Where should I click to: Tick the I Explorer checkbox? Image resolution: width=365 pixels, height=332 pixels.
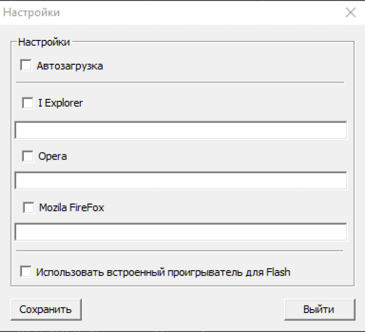point(28,103)
